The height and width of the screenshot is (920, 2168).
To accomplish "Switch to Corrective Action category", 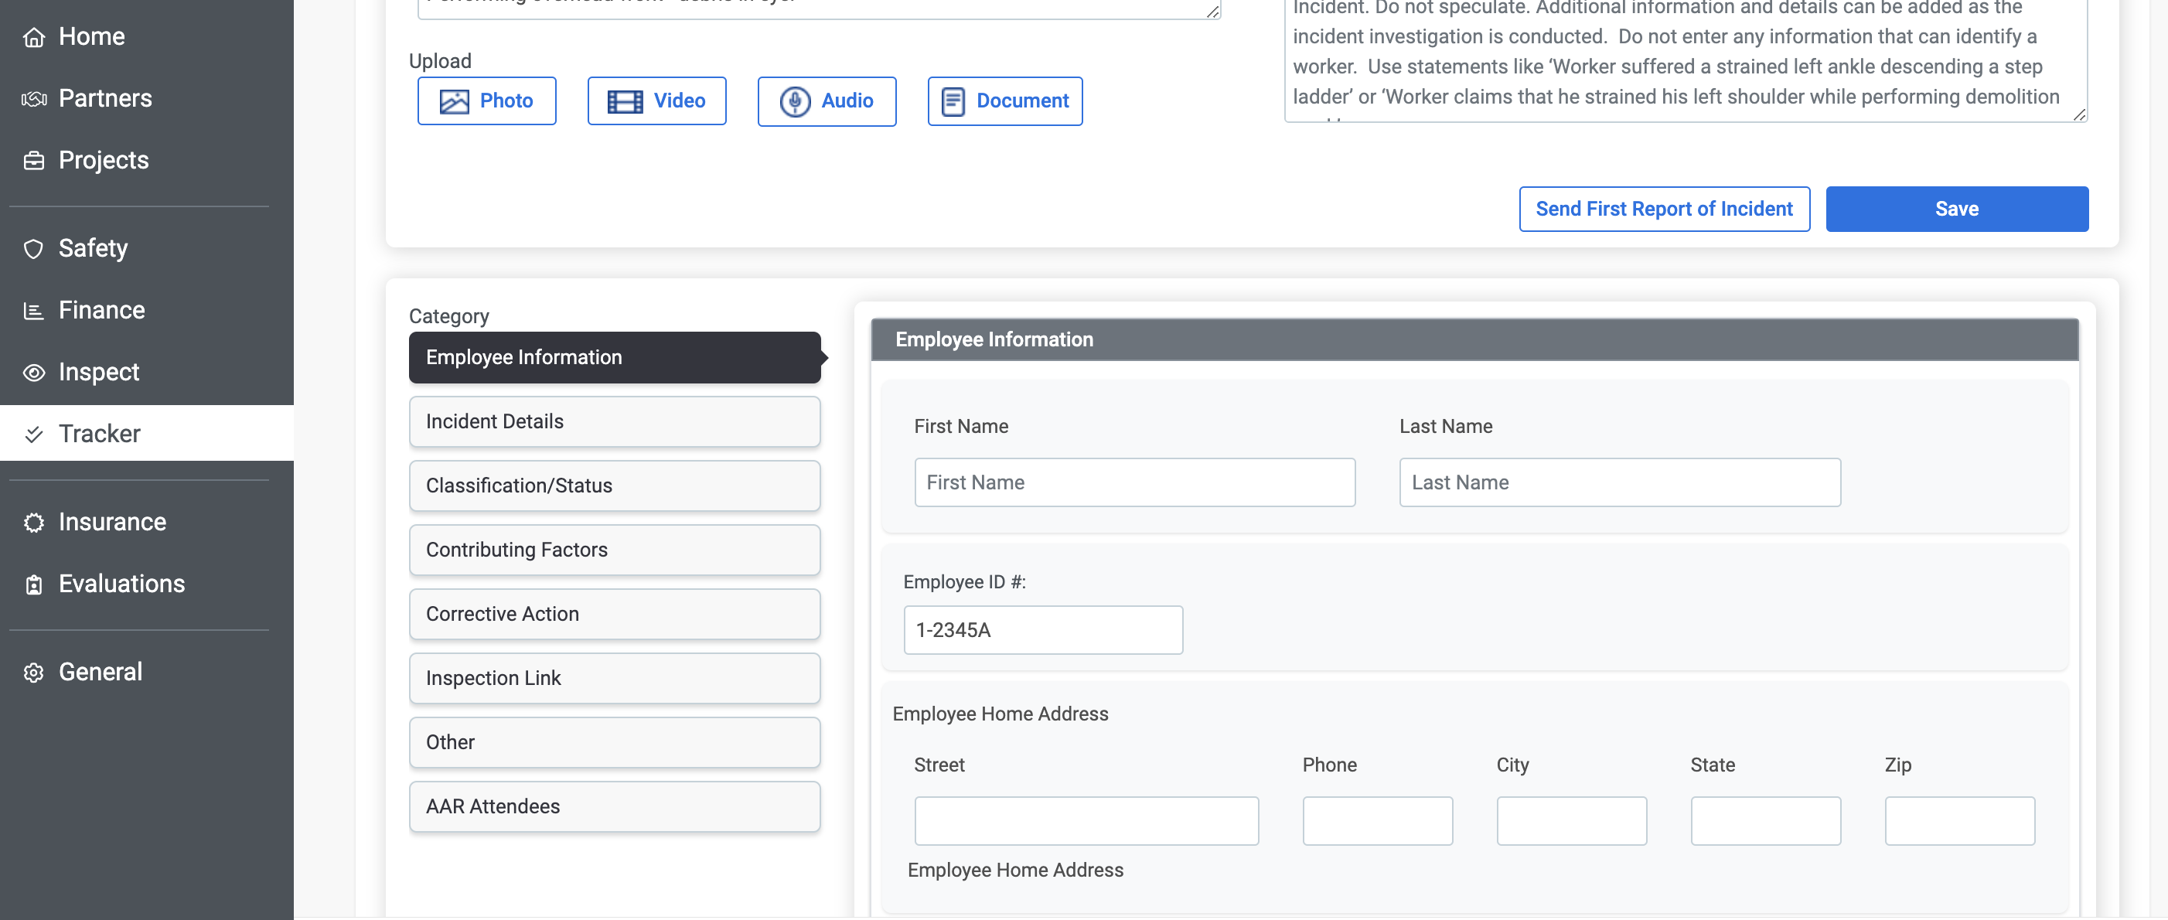I will [615, 614].
